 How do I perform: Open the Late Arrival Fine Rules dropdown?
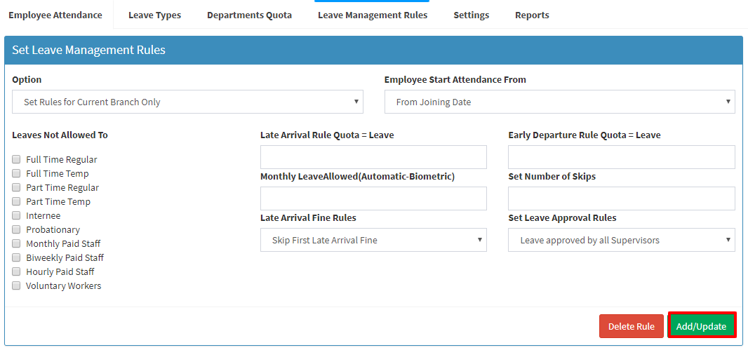coord(373,240)
